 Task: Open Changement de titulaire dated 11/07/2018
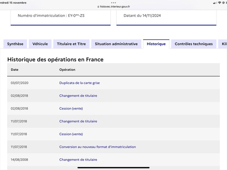point(78,121)
